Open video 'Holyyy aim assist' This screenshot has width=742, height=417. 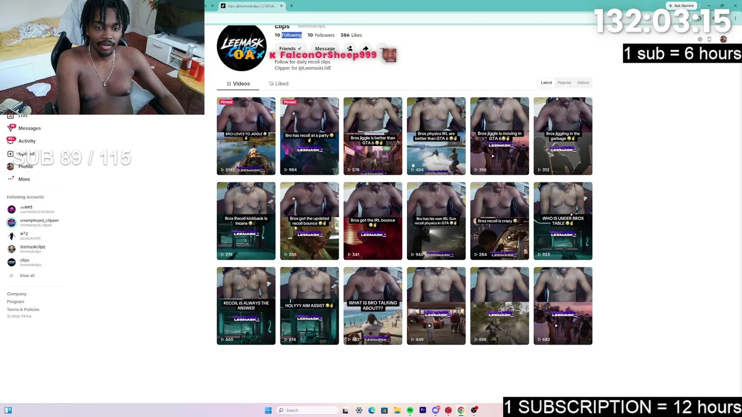click(x=310, y=306)
